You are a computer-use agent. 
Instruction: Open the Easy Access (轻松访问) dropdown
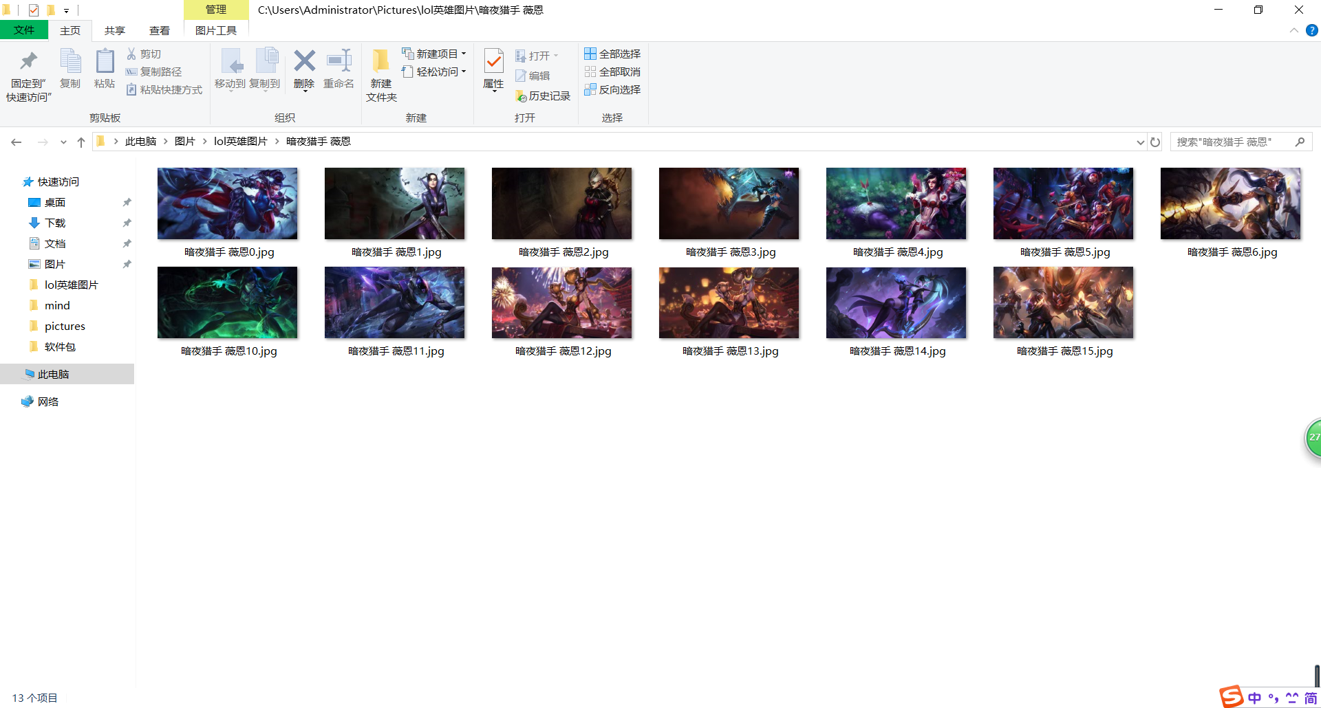tap(434, 71)
